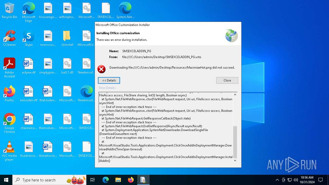This screenshot has height=185, width=329.
Task: Launch VLC media player shortcut
Action: pyautogui.click(x=10, y=151)
